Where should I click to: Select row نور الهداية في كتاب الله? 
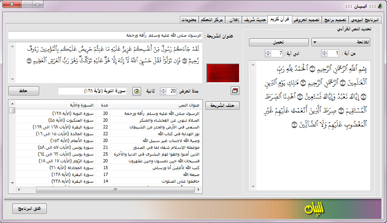point(109,134)
